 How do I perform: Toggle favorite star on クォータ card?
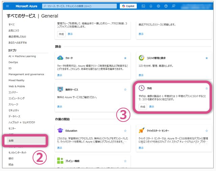[x=125, y=58]
